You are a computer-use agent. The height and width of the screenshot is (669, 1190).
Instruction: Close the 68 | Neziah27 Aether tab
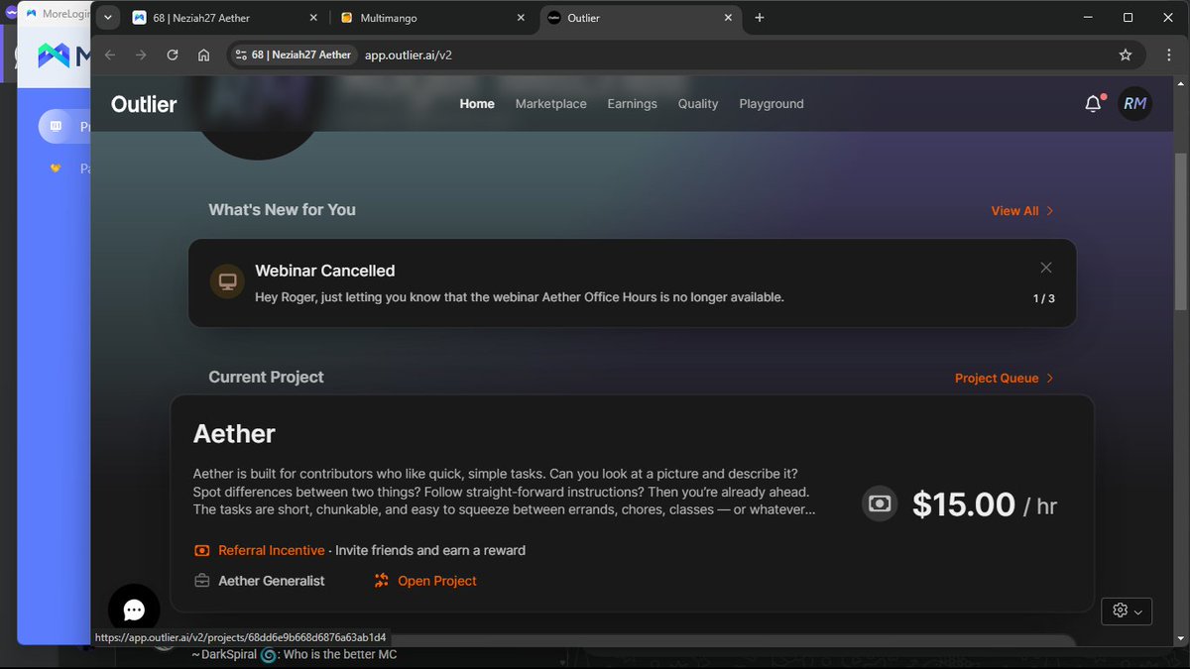[314, 18]
